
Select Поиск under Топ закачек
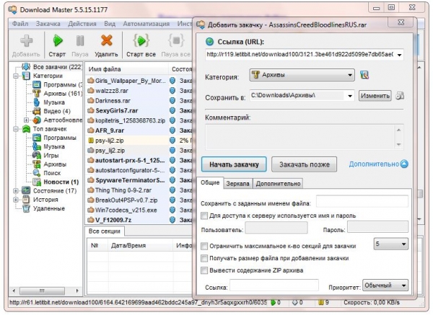[52, 173]
